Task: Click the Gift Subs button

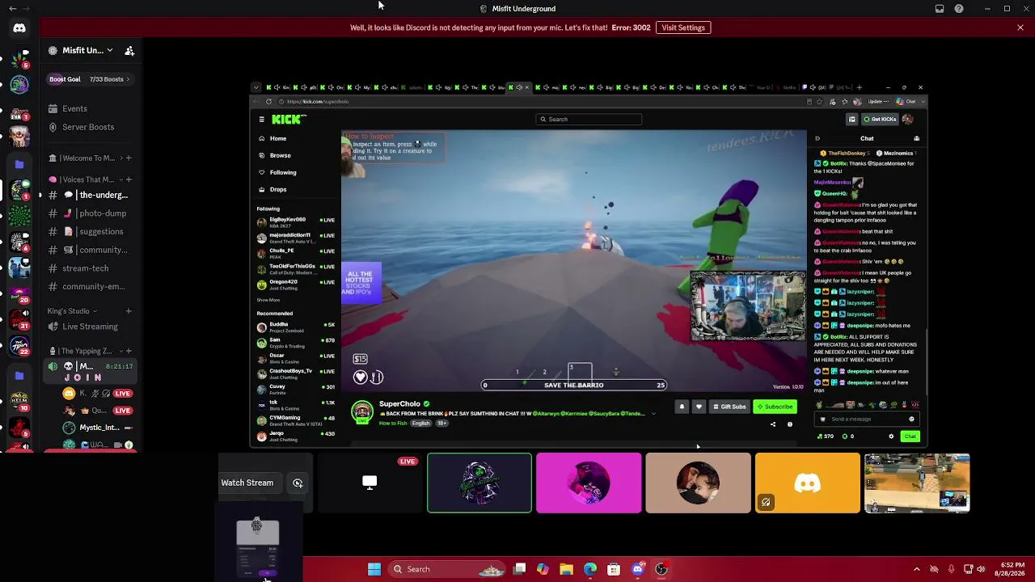Action: point(729,407)
